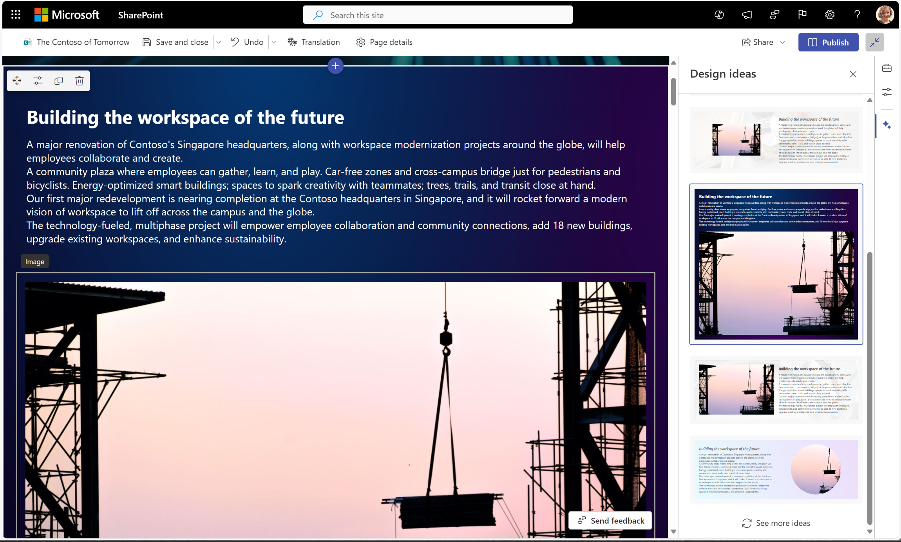Screen dimensions: 901x542
Task: Click the move/reposition web part icon
Action: tap(17, 80)
